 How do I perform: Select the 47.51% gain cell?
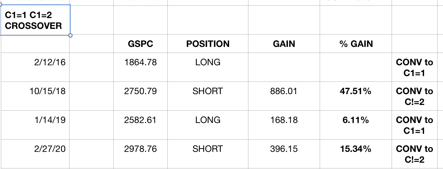click(x=356, y=91)
